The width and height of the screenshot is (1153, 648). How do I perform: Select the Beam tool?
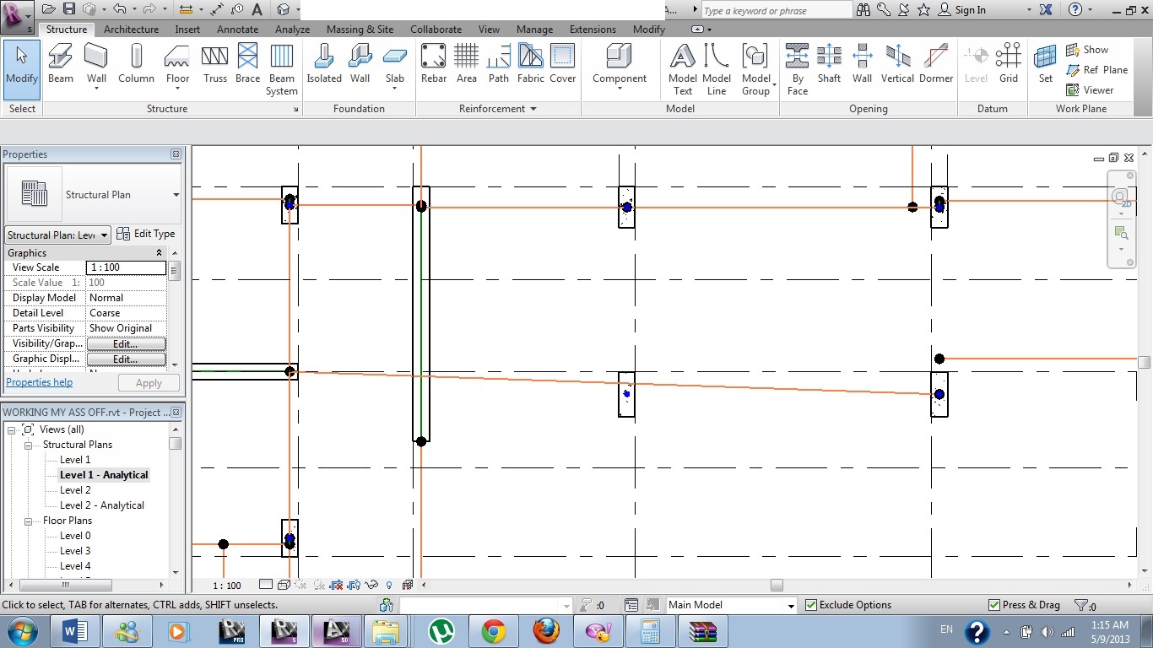[x=61, y=65]
